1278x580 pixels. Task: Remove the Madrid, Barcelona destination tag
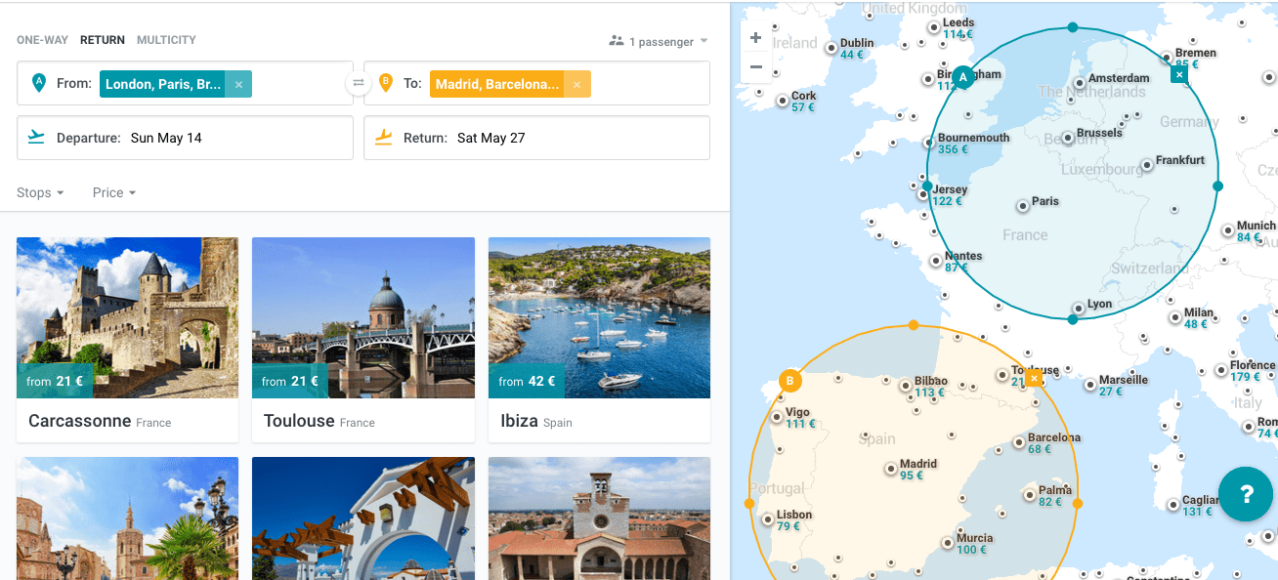[x=576, y=85]
